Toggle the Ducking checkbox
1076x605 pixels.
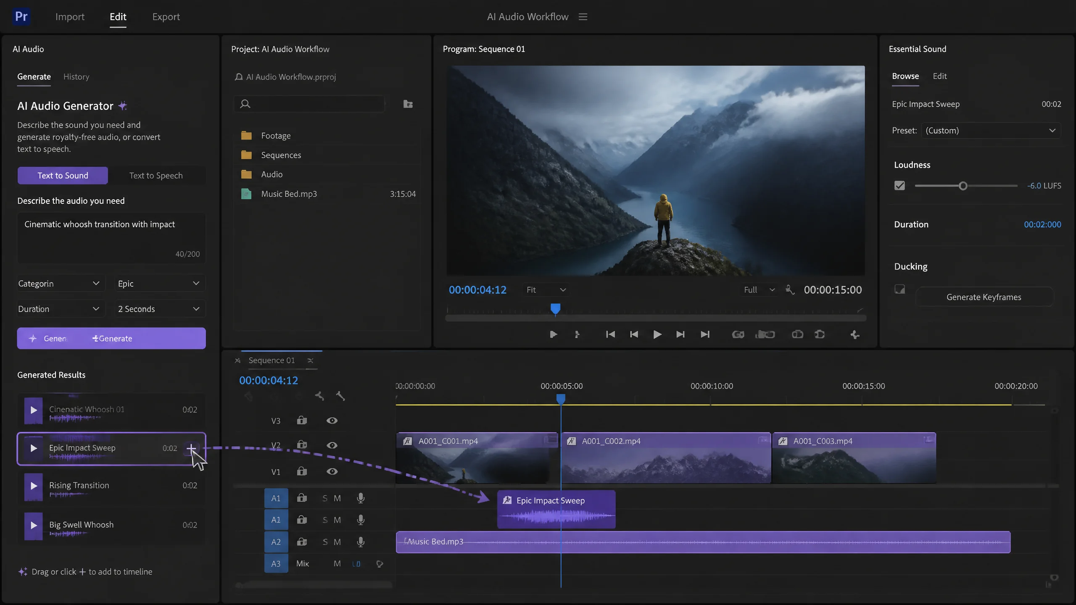pos(899,289)
